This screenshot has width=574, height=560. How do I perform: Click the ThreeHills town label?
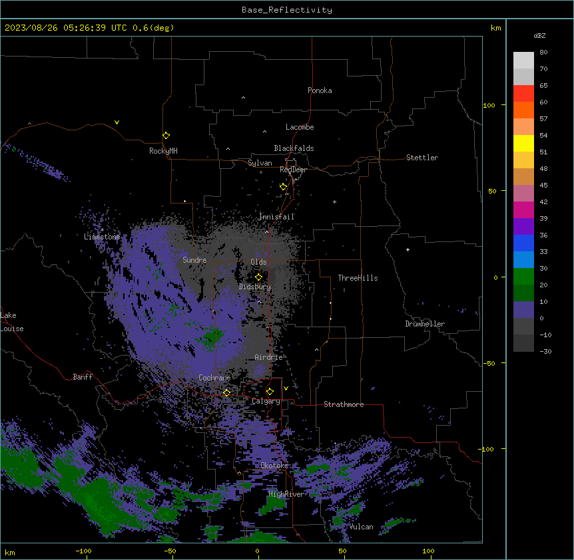[x=358, y=278]
